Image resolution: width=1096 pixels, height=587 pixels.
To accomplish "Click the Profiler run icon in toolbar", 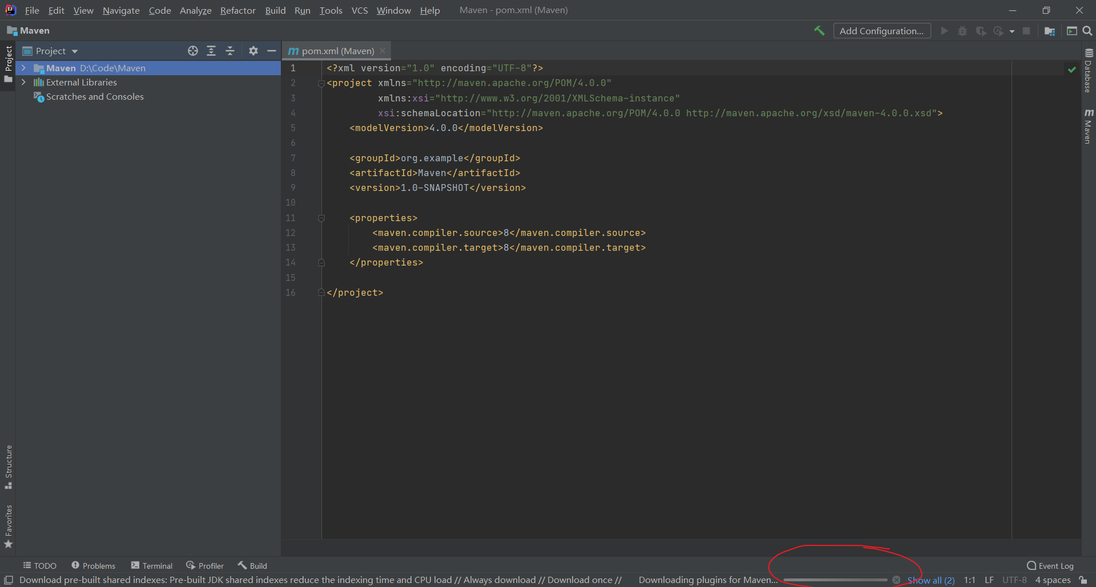I will [998, 31].
